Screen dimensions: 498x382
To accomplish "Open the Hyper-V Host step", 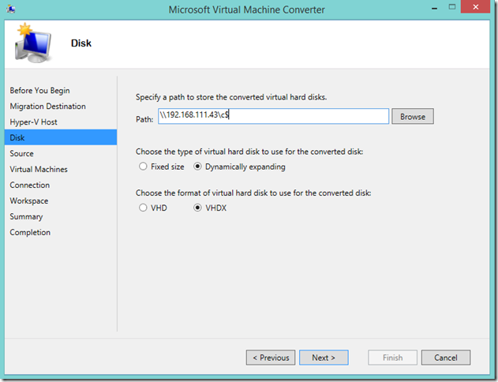I will coord(33,122).
